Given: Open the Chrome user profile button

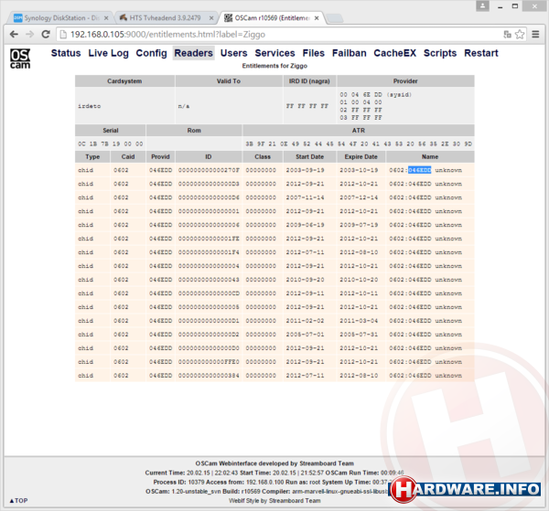Looking at the screenshot, I should pyautogui.click(x=482, y=5).
